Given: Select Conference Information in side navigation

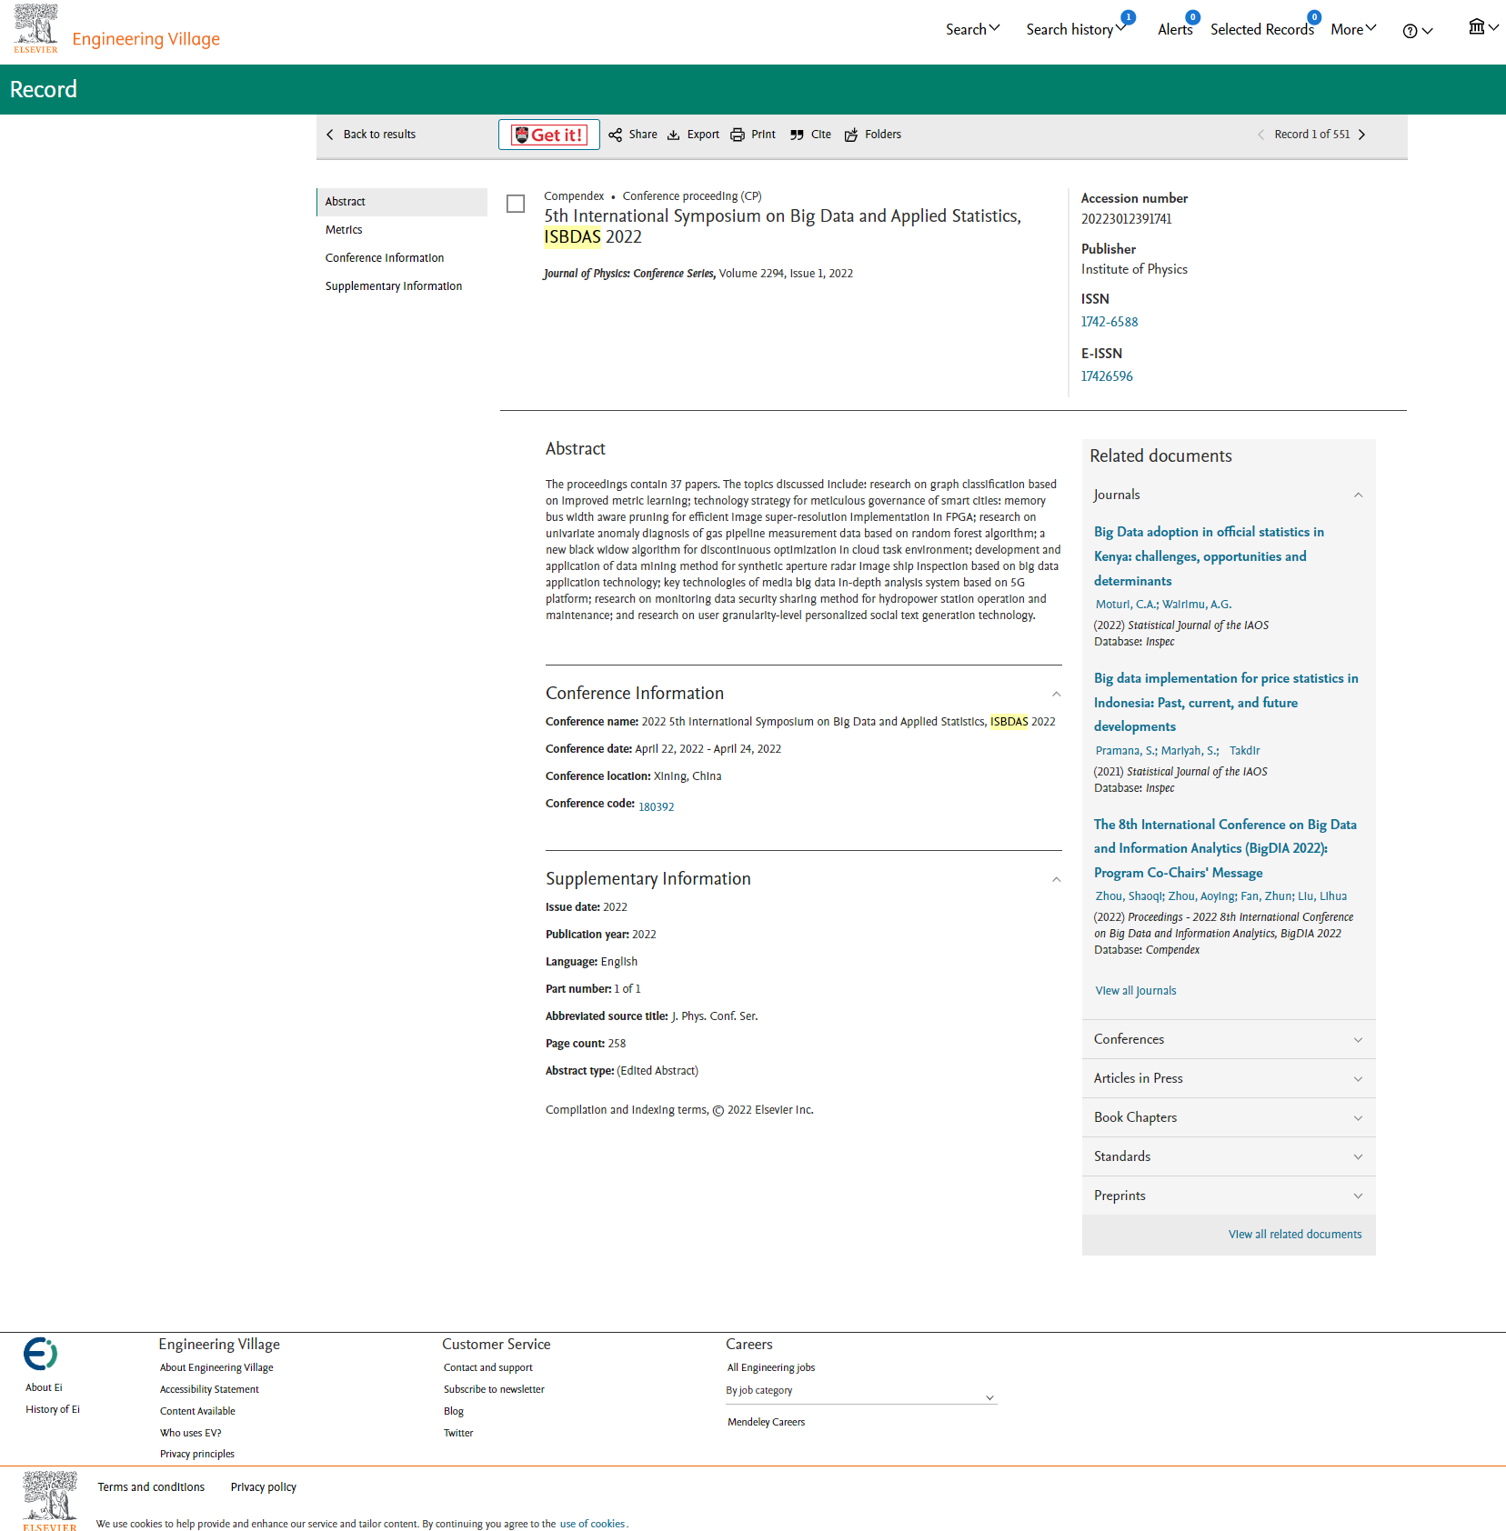Looking at the screenshot, I should pyautogui.click(x=402, y=258).
